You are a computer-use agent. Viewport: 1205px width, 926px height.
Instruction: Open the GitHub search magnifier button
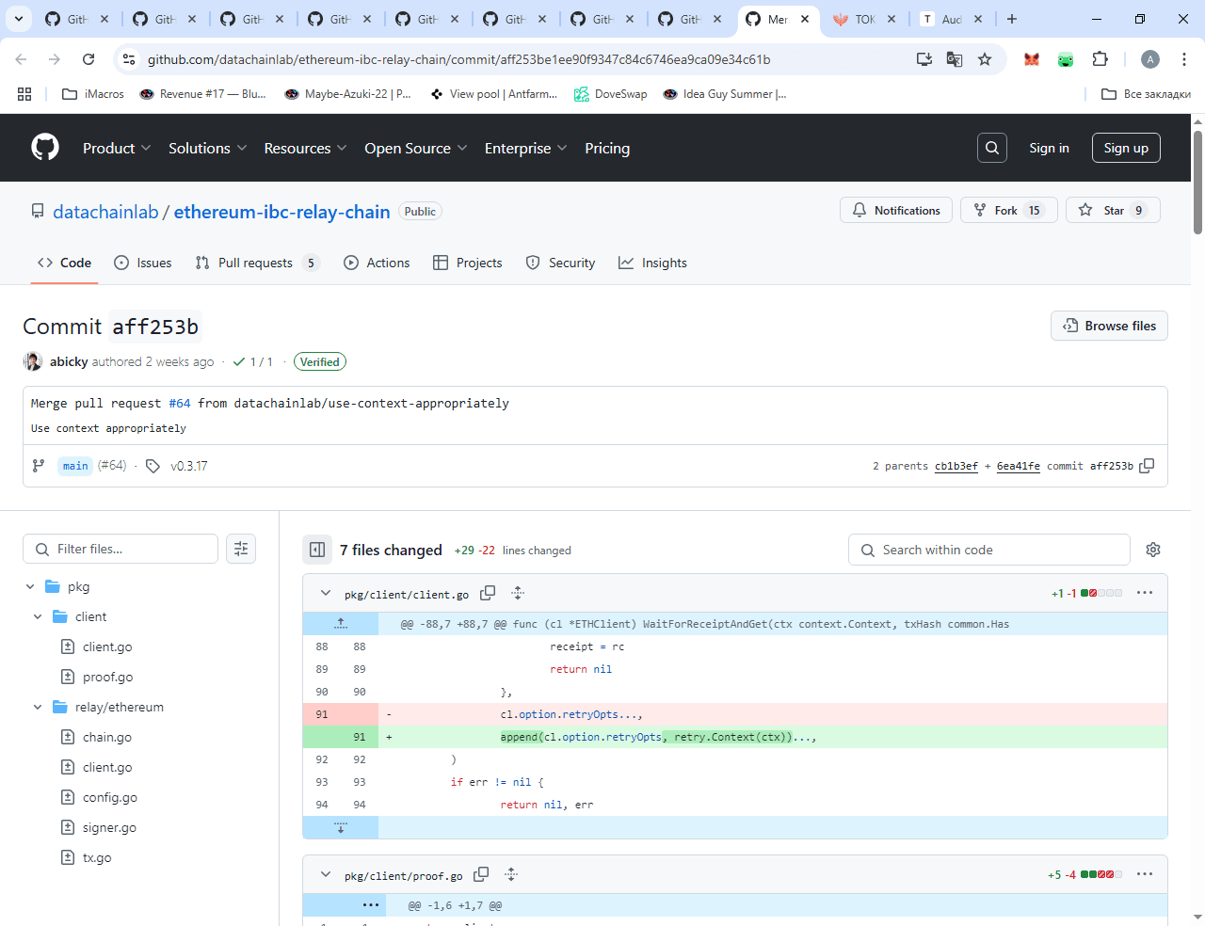992,148
